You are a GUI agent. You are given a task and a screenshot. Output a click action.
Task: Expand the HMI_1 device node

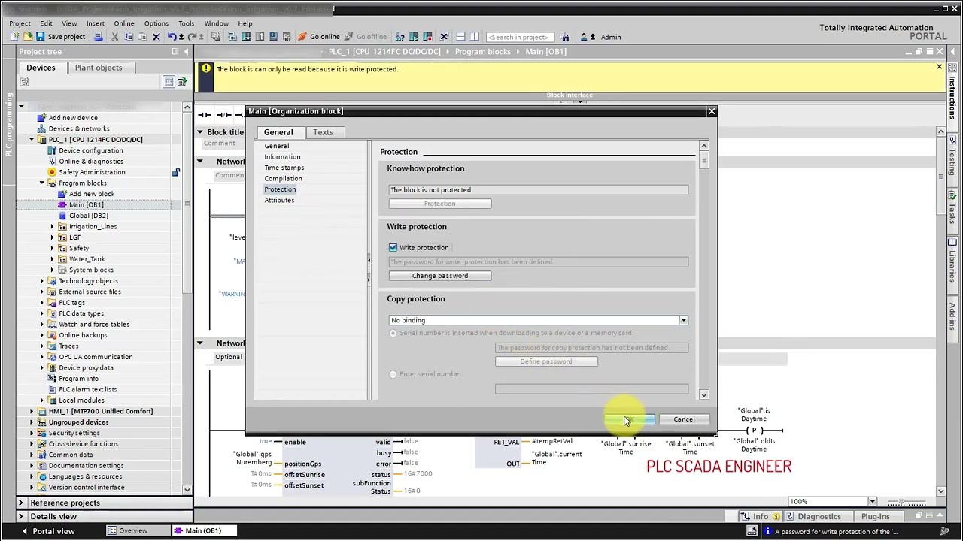32,411
